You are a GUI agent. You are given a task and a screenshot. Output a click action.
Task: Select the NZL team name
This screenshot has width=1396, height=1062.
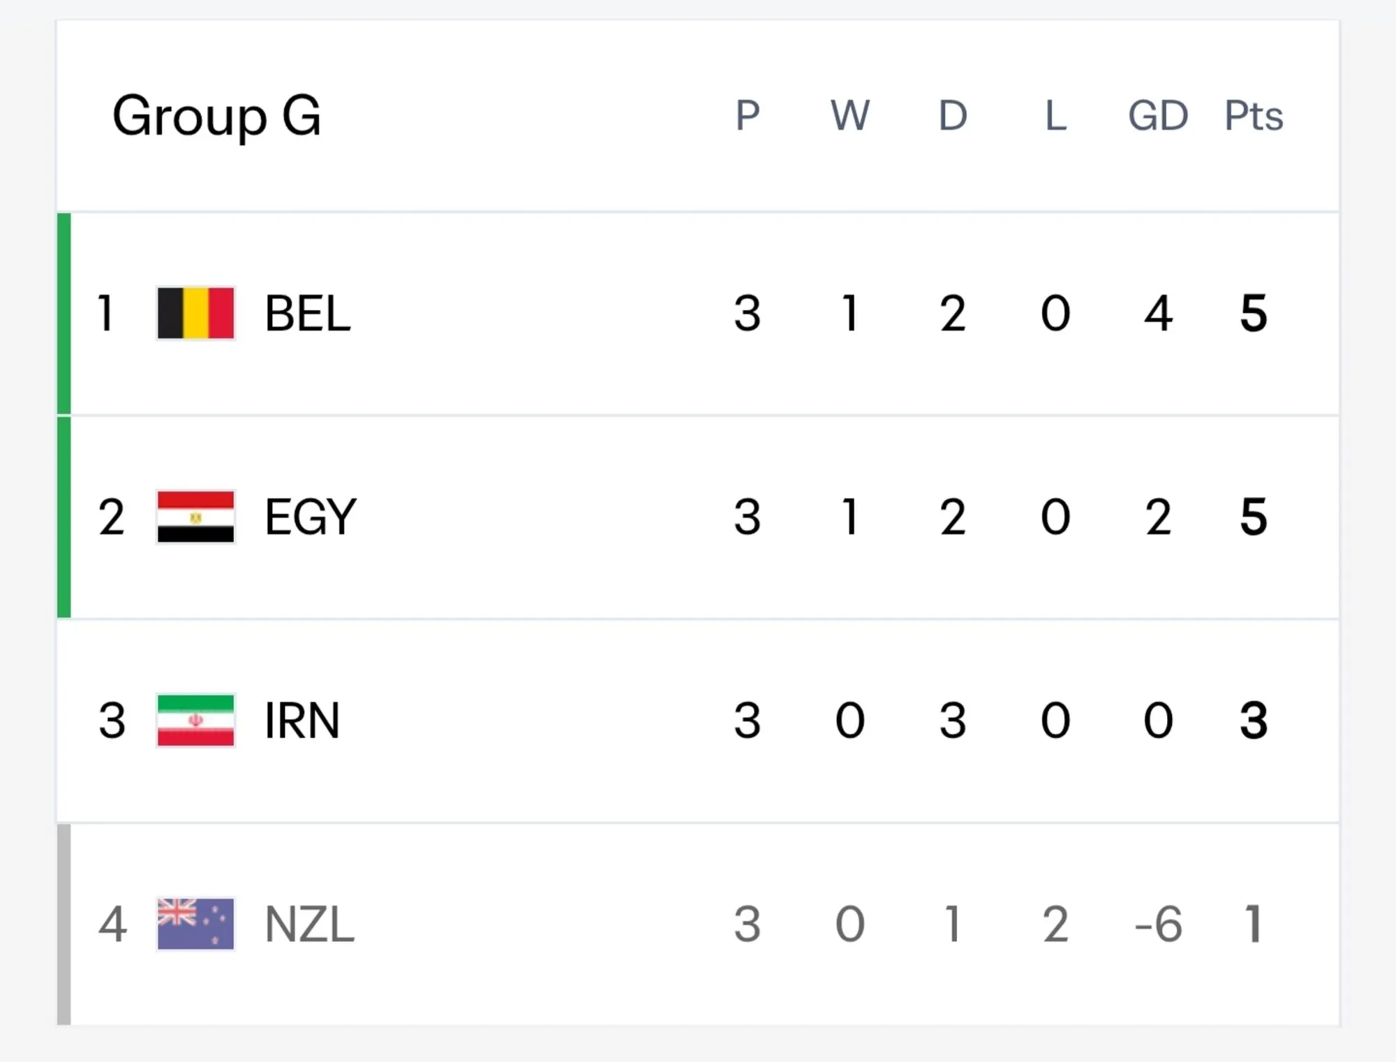point(310,924)
